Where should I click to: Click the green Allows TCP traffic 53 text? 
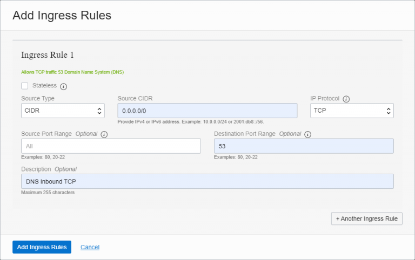pyautogui.click(x=73, y=72)
